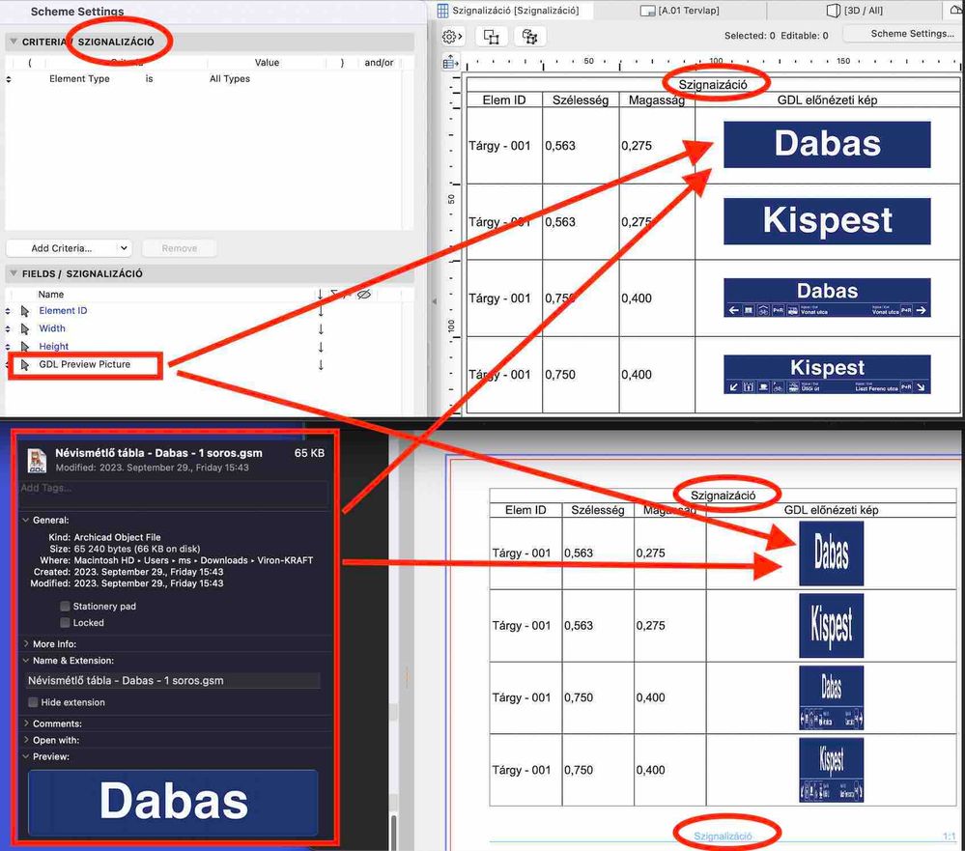
Task: Toggle the Locked checkbox
Action: [x=66, y=623]
